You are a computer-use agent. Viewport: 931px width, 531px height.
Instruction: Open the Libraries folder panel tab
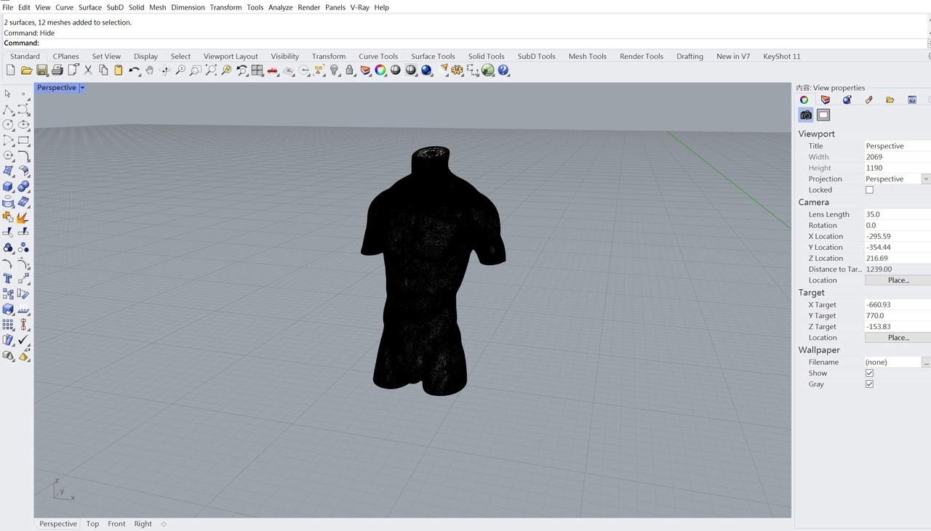(x=890, y=100)
